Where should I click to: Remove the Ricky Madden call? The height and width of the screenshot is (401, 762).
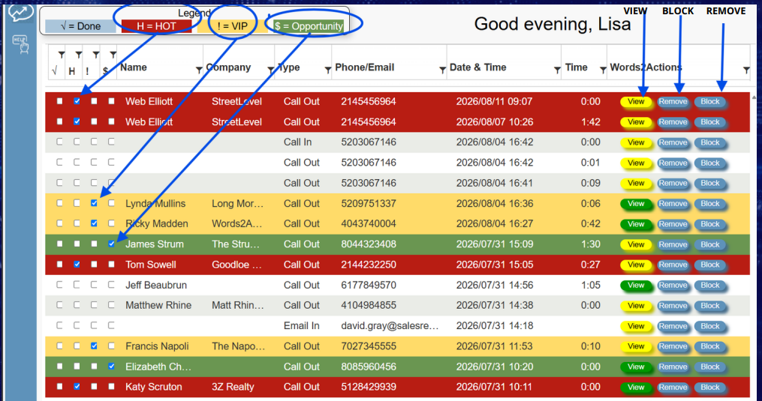673,224
